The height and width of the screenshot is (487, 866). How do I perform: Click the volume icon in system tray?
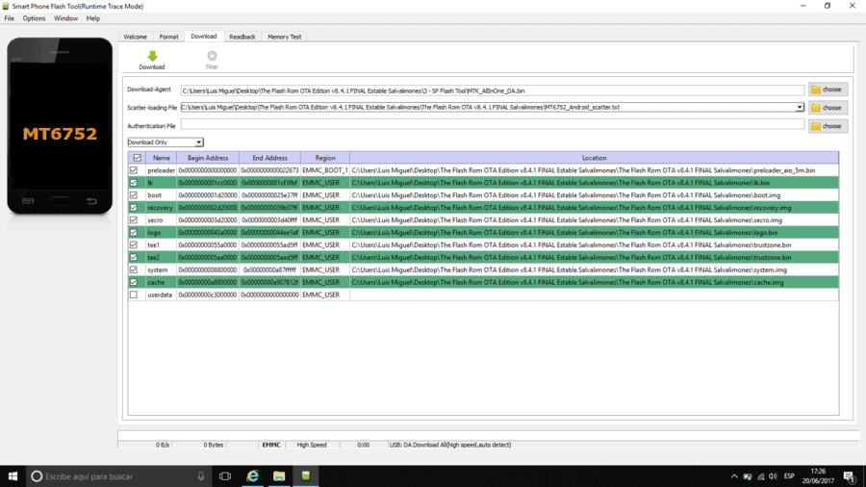coord(773,476)
